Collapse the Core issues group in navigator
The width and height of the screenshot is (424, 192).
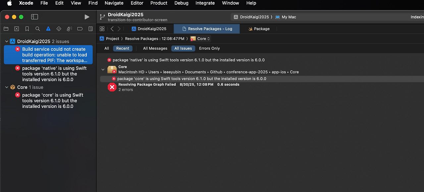pyautogui.click(x=7, y=87)
